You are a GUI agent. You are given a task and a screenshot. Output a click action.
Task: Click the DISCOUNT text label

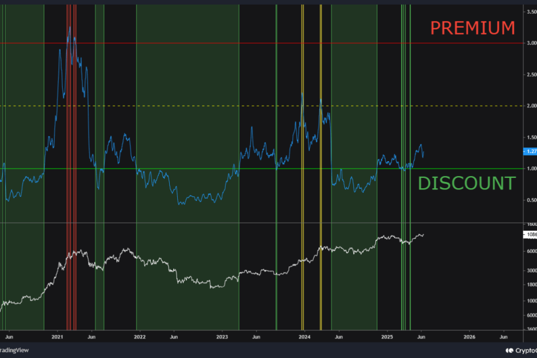coord(466,183)
